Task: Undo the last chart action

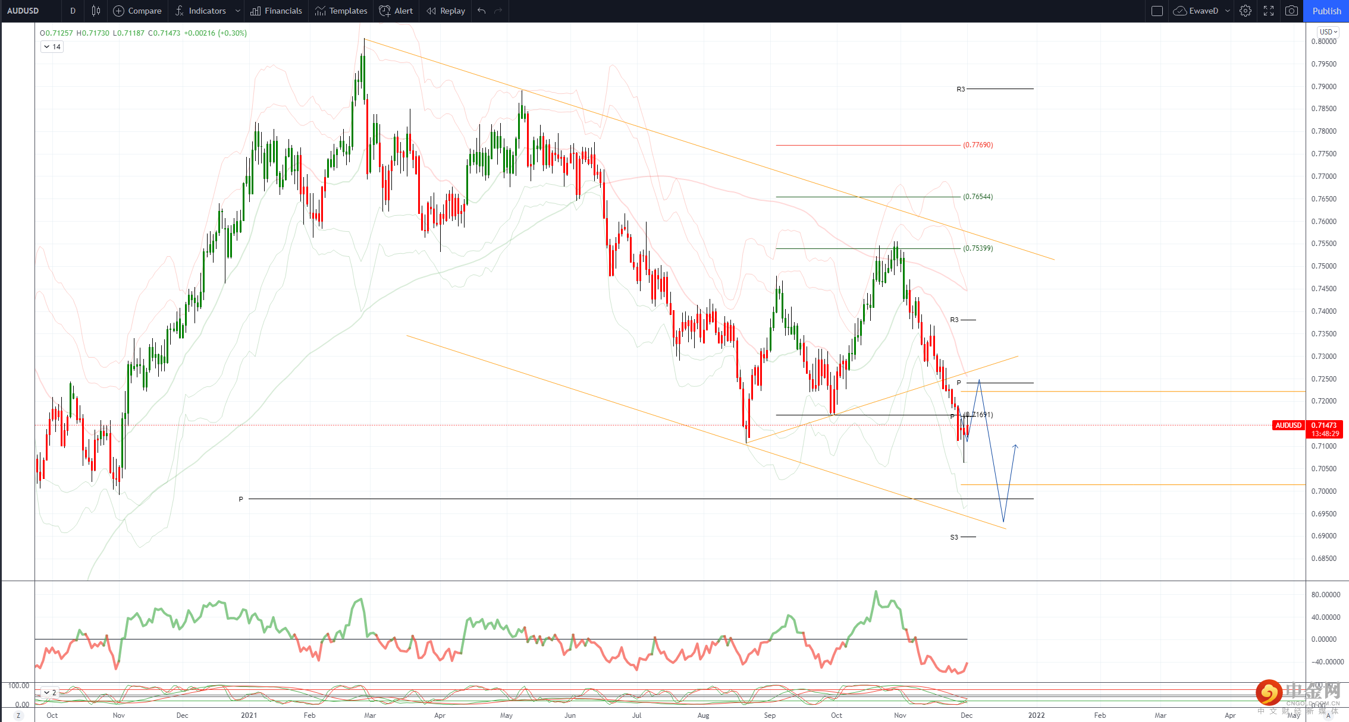Action: [x=482, y=11]
